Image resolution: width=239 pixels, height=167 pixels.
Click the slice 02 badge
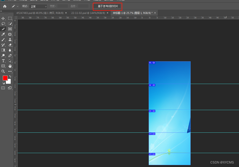point(152,85)
